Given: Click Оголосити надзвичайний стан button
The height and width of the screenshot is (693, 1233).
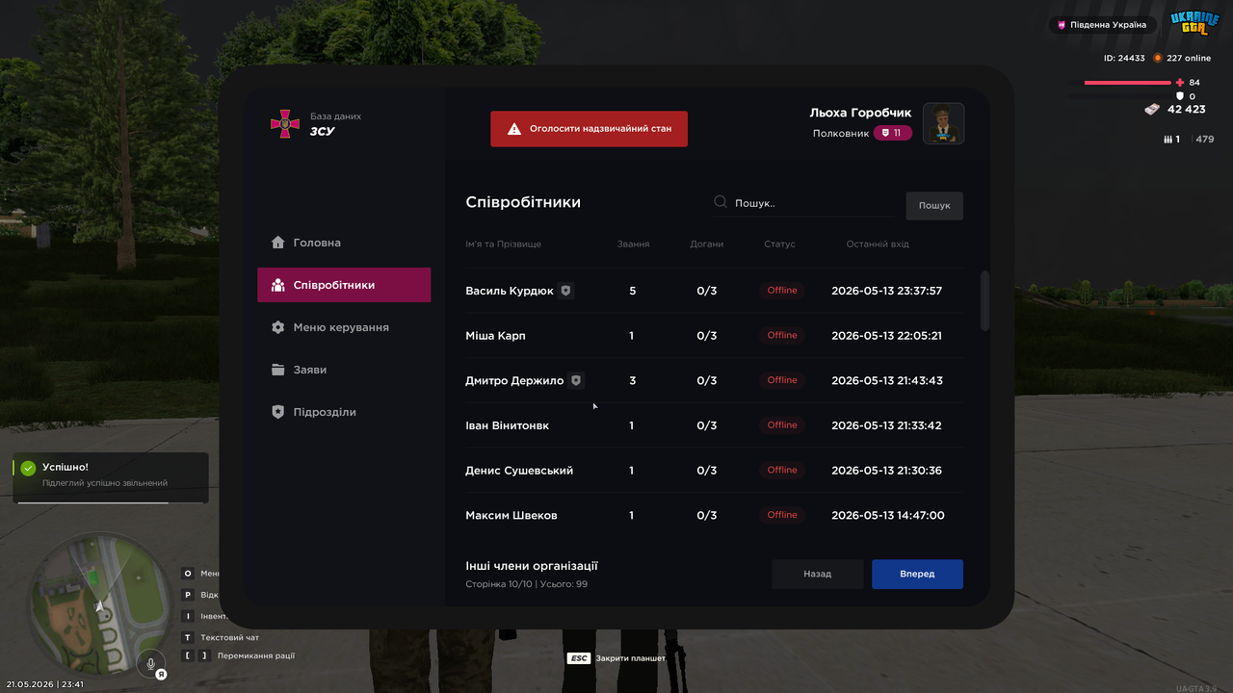Looking at the screenshot, I should coord(589,128).
